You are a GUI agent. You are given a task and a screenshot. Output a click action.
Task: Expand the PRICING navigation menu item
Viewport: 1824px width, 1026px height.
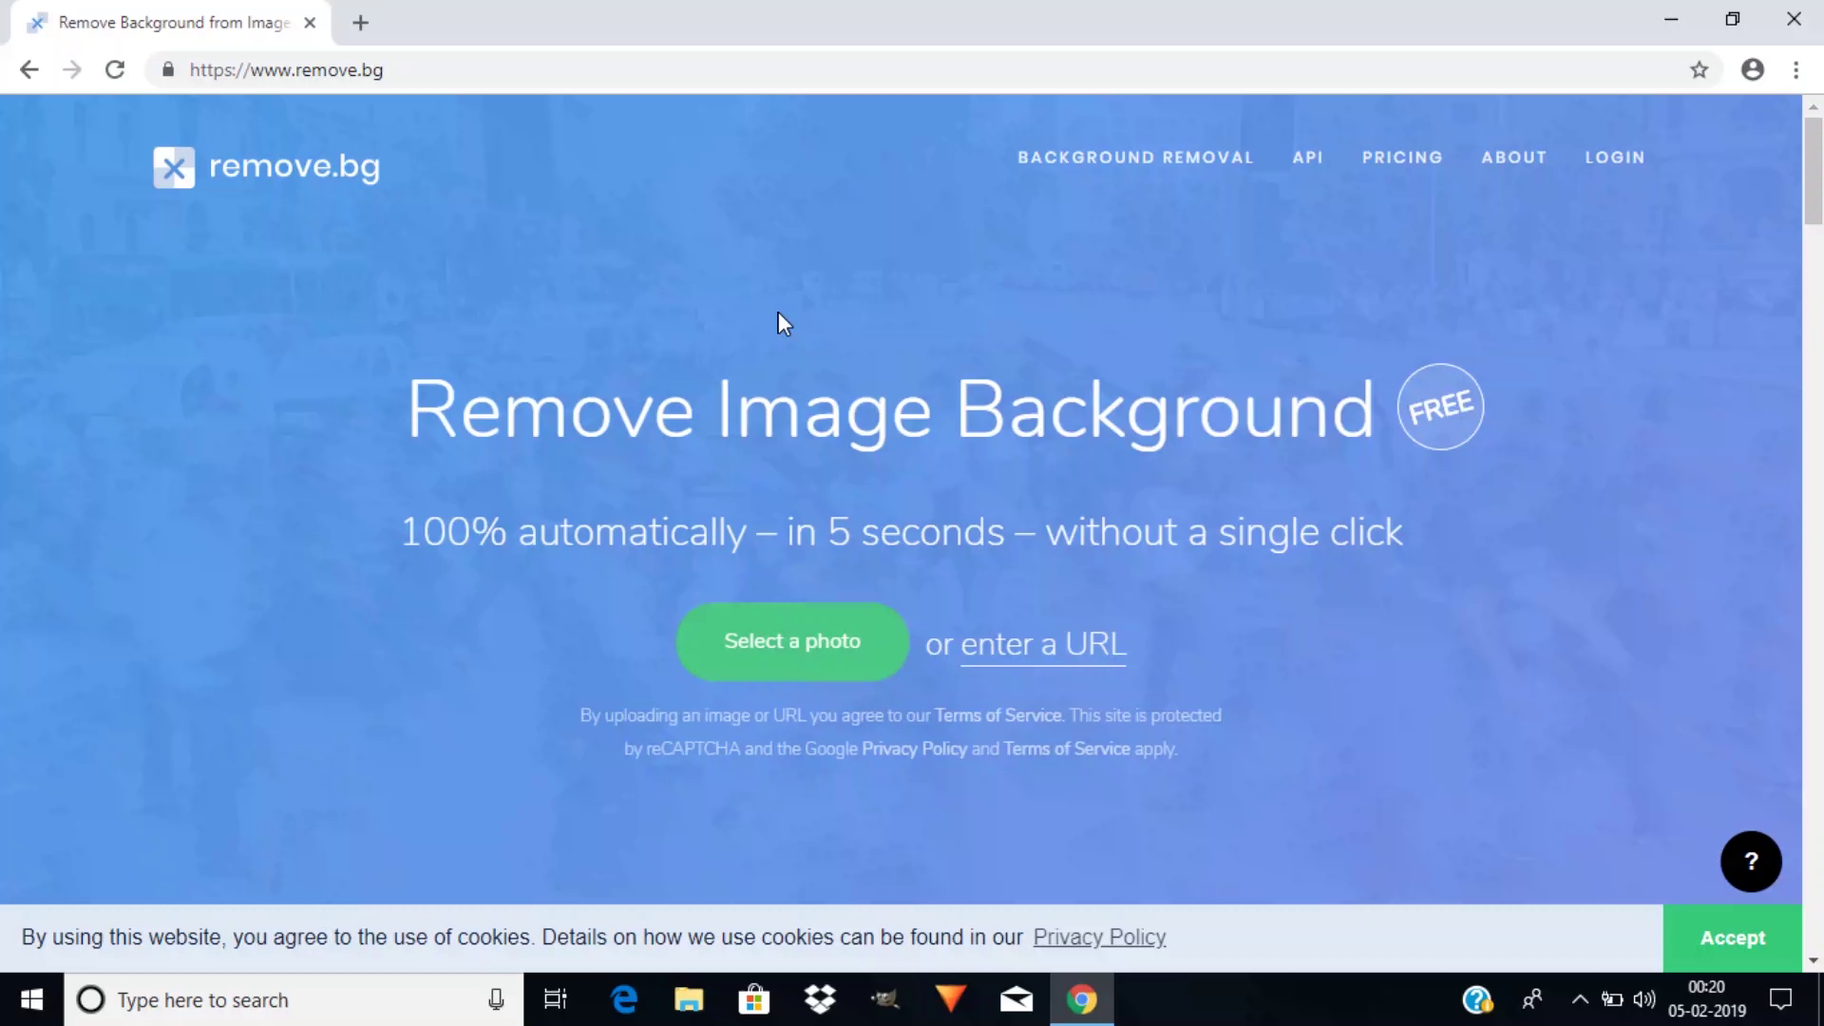(1402, 157)
